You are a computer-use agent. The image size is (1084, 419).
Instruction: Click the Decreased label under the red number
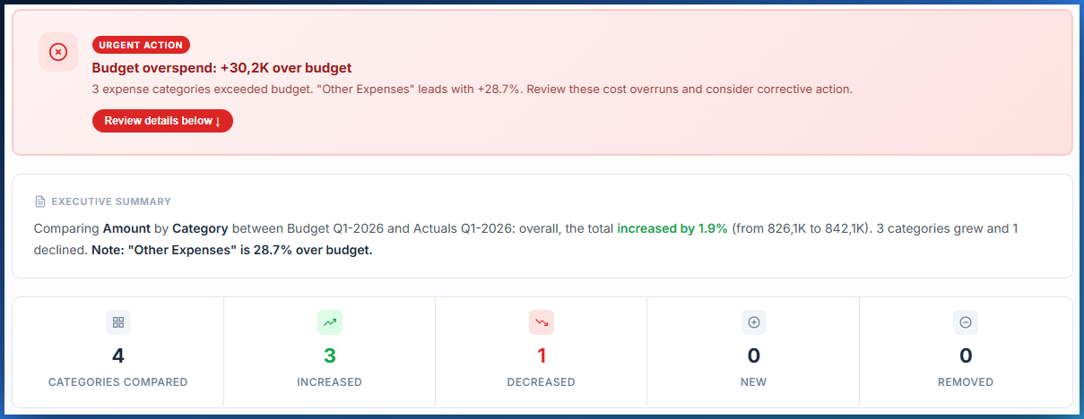click(x=542, y=382)
